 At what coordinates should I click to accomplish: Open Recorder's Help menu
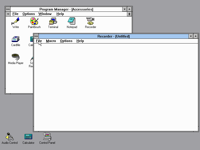click(80, 41)
